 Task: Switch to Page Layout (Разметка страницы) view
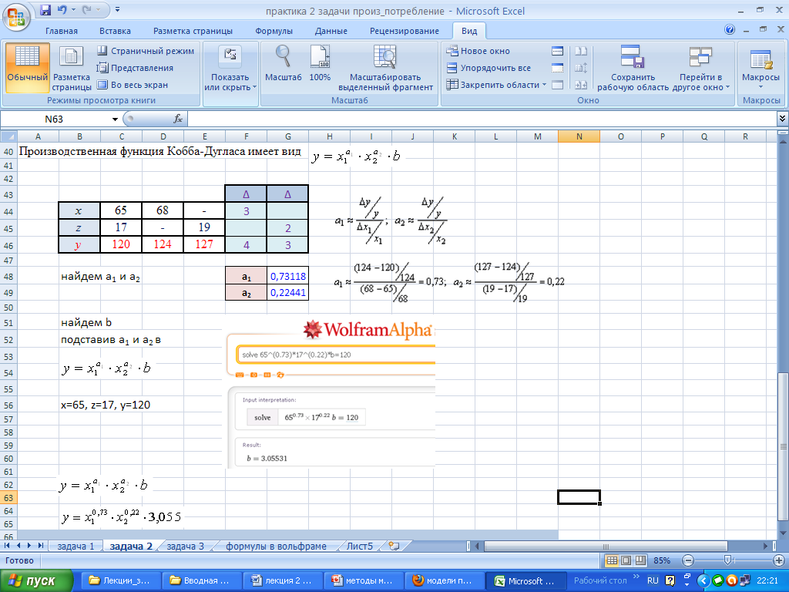[72, 68]
